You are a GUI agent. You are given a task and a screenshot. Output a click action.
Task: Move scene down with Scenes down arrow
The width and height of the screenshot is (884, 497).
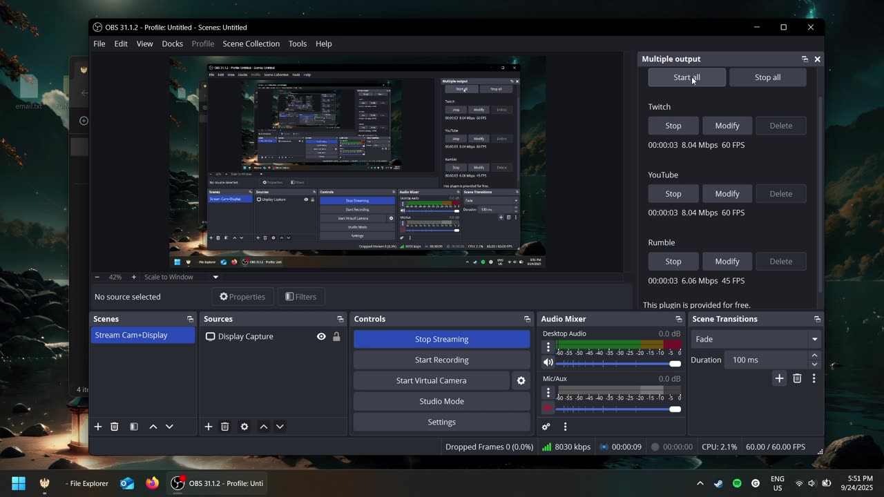click(169, 427)
